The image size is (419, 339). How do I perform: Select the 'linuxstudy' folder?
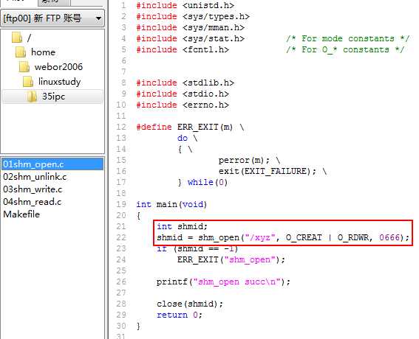pos(59,82)
